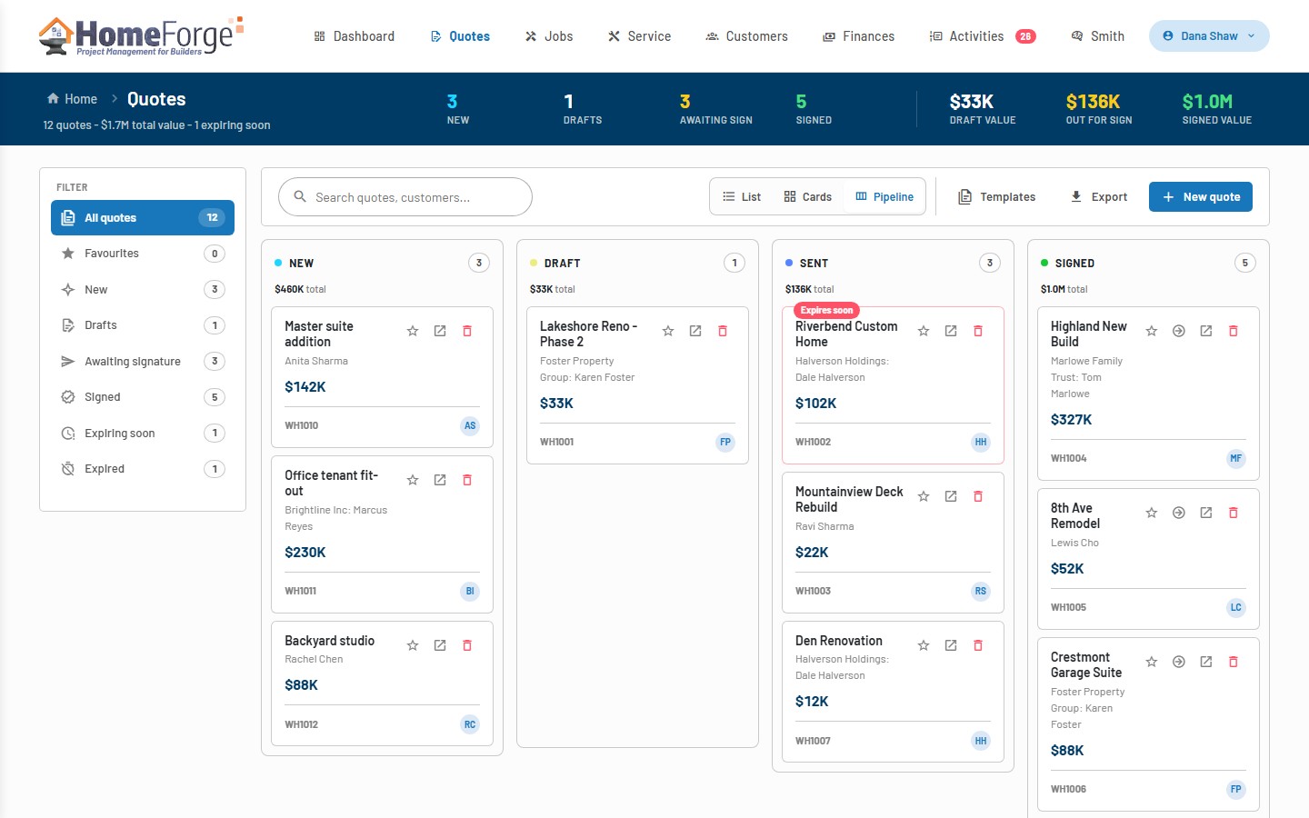Delete the Office tenant fit-out quote
This screenshot has width=1309, height=818.
pos(467,480)
